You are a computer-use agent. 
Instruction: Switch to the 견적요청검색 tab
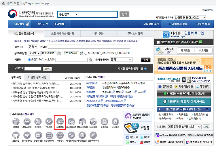[135, 34]
